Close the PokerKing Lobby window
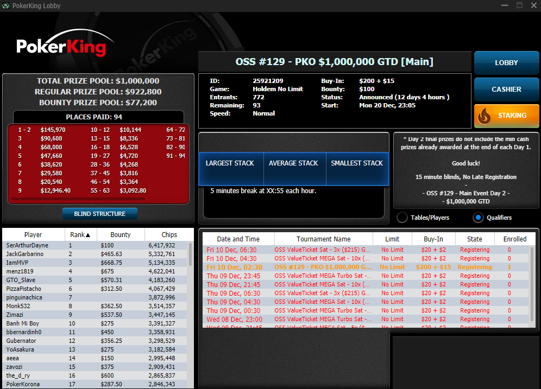This screenshot has width=541, height=389. click(533, 5)
